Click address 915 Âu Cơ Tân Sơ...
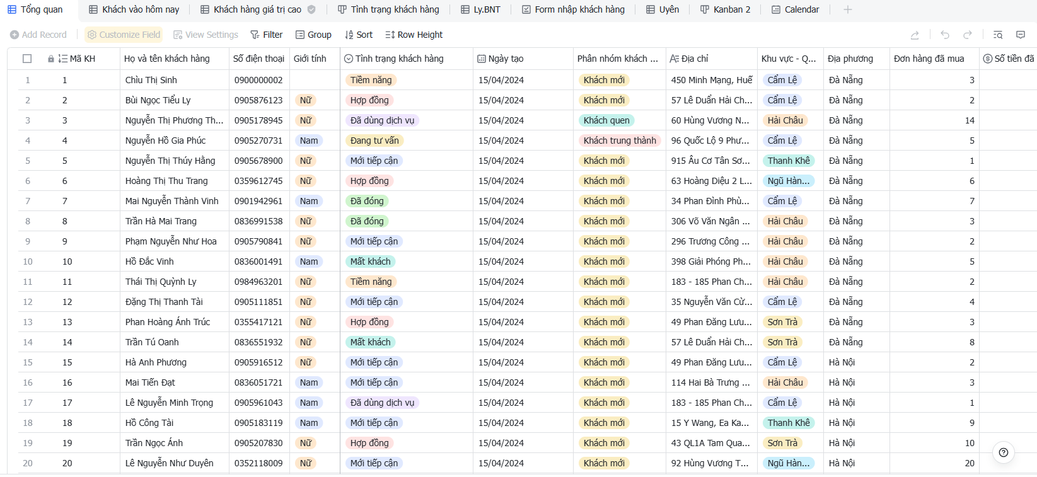The image size is (1037, 477). (x=710, y=161)
